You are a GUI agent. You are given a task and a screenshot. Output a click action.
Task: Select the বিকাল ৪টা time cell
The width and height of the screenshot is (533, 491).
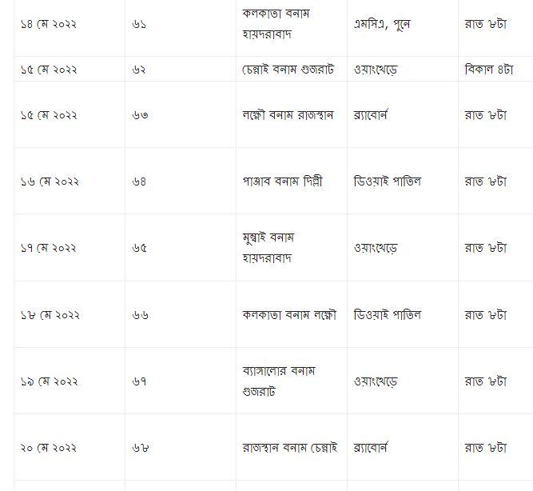488,70
